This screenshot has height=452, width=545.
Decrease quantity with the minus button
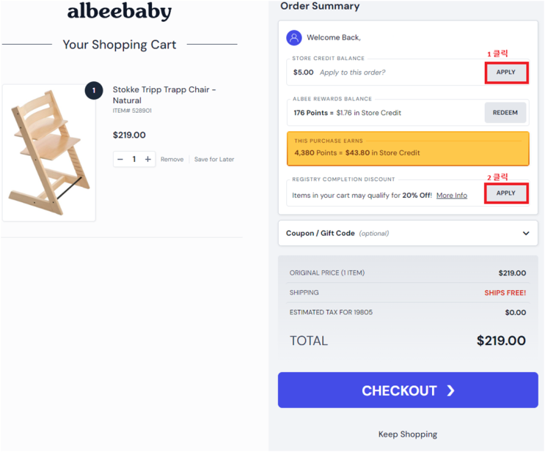120,159
